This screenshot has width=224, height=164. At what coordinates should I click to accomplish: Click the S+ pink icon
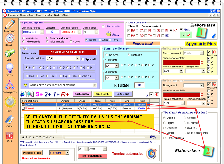[x=39, y=94]
